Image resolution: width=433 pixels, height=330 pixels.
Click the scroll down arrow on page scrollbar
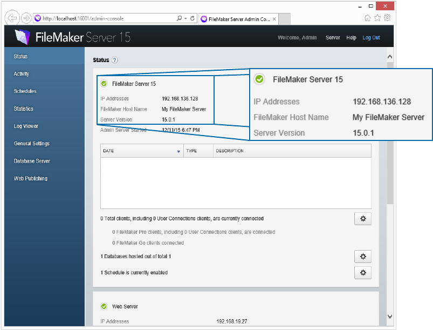390,316
